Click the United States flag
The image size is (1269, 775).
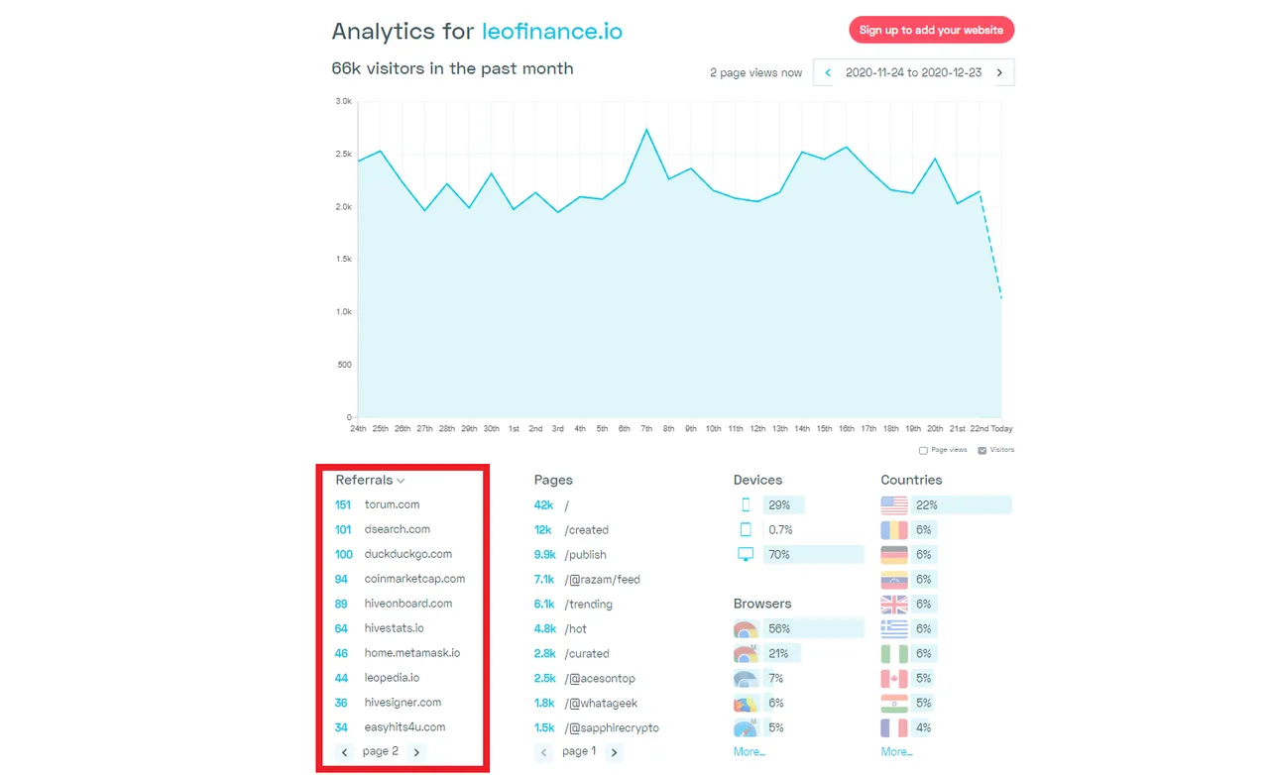pyautogui.click(x=894, y=504)
